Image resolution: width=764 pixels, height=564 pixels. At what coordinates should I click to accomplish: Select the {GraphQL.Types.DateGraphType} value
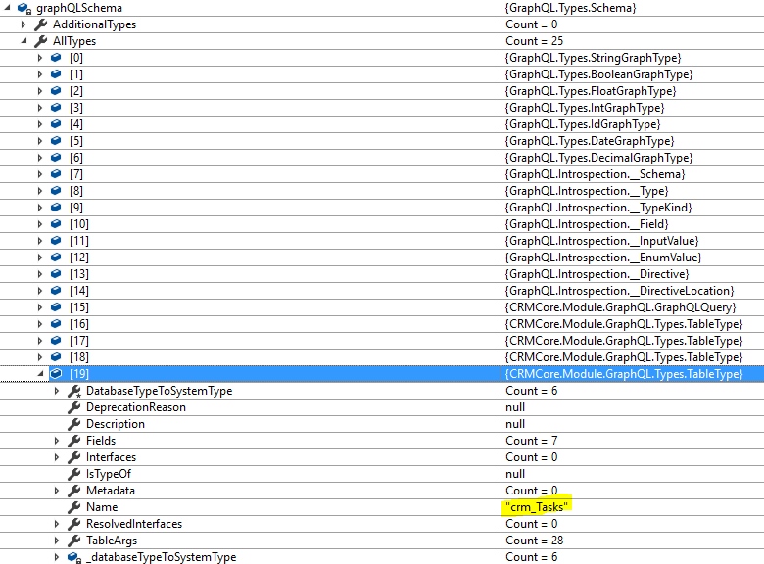tap(590, 141)
